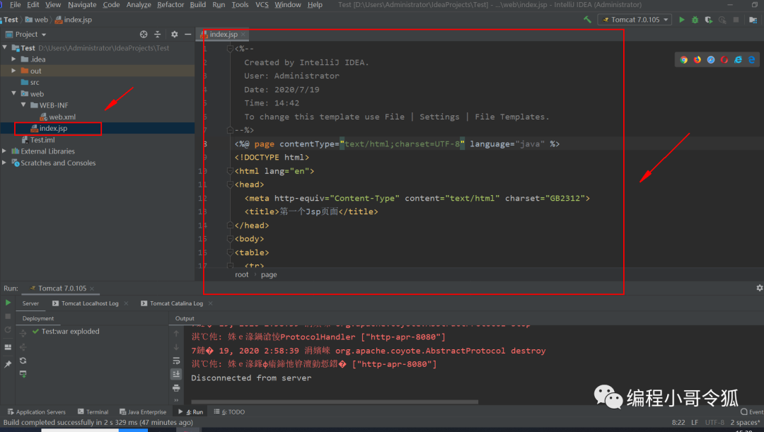Run Tomcat with the green play button

[x=682, y=20]
